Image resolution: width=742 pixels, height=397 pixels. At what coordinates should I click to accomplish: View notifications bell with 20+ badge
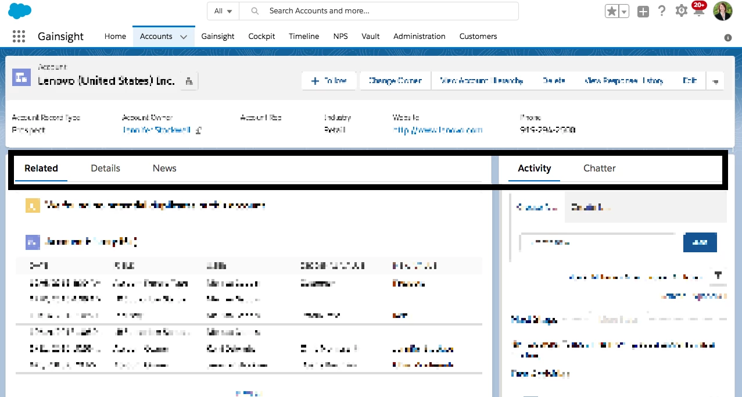click(x=699, y=10)
